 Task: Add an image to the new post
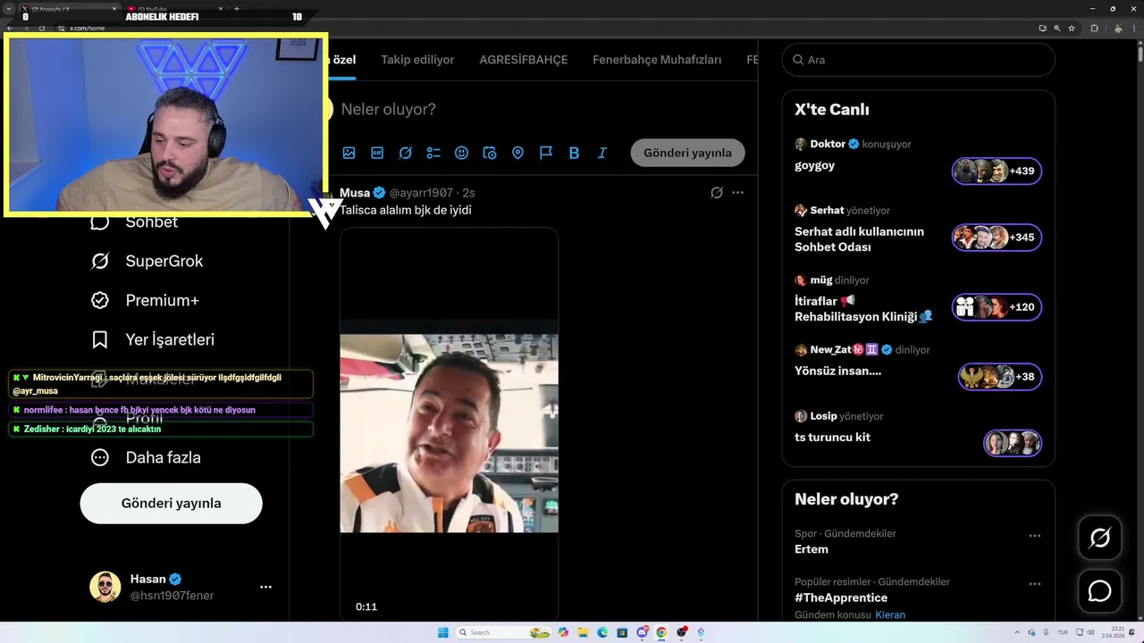tap(349, 153)
